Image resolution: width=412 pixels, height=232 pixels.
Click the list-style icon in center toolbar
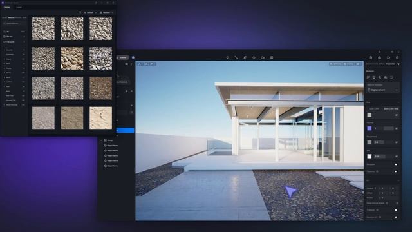(x=272, y=57)
